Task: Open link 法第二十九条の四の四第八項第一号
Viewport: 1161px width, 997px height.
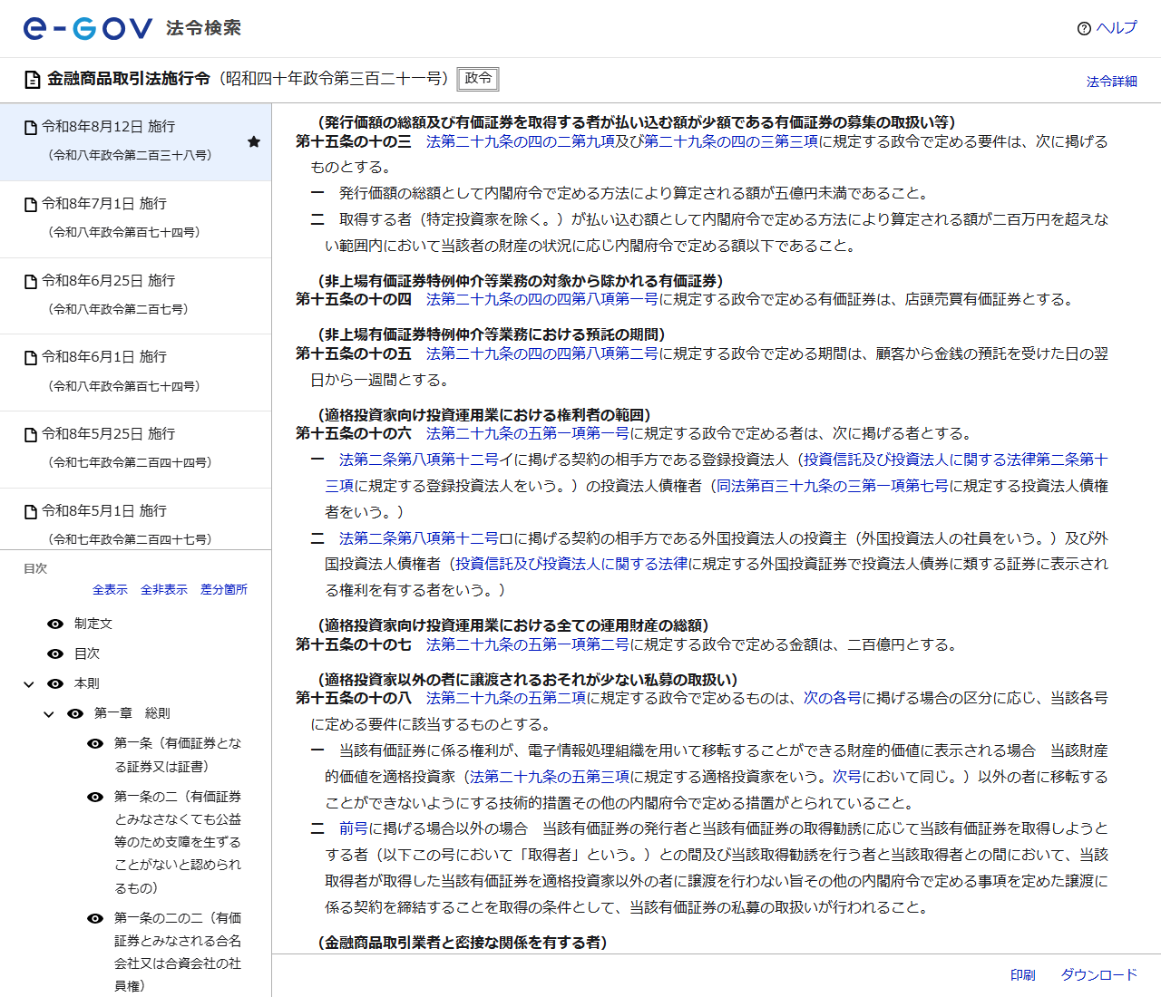Action: [542, 299]
